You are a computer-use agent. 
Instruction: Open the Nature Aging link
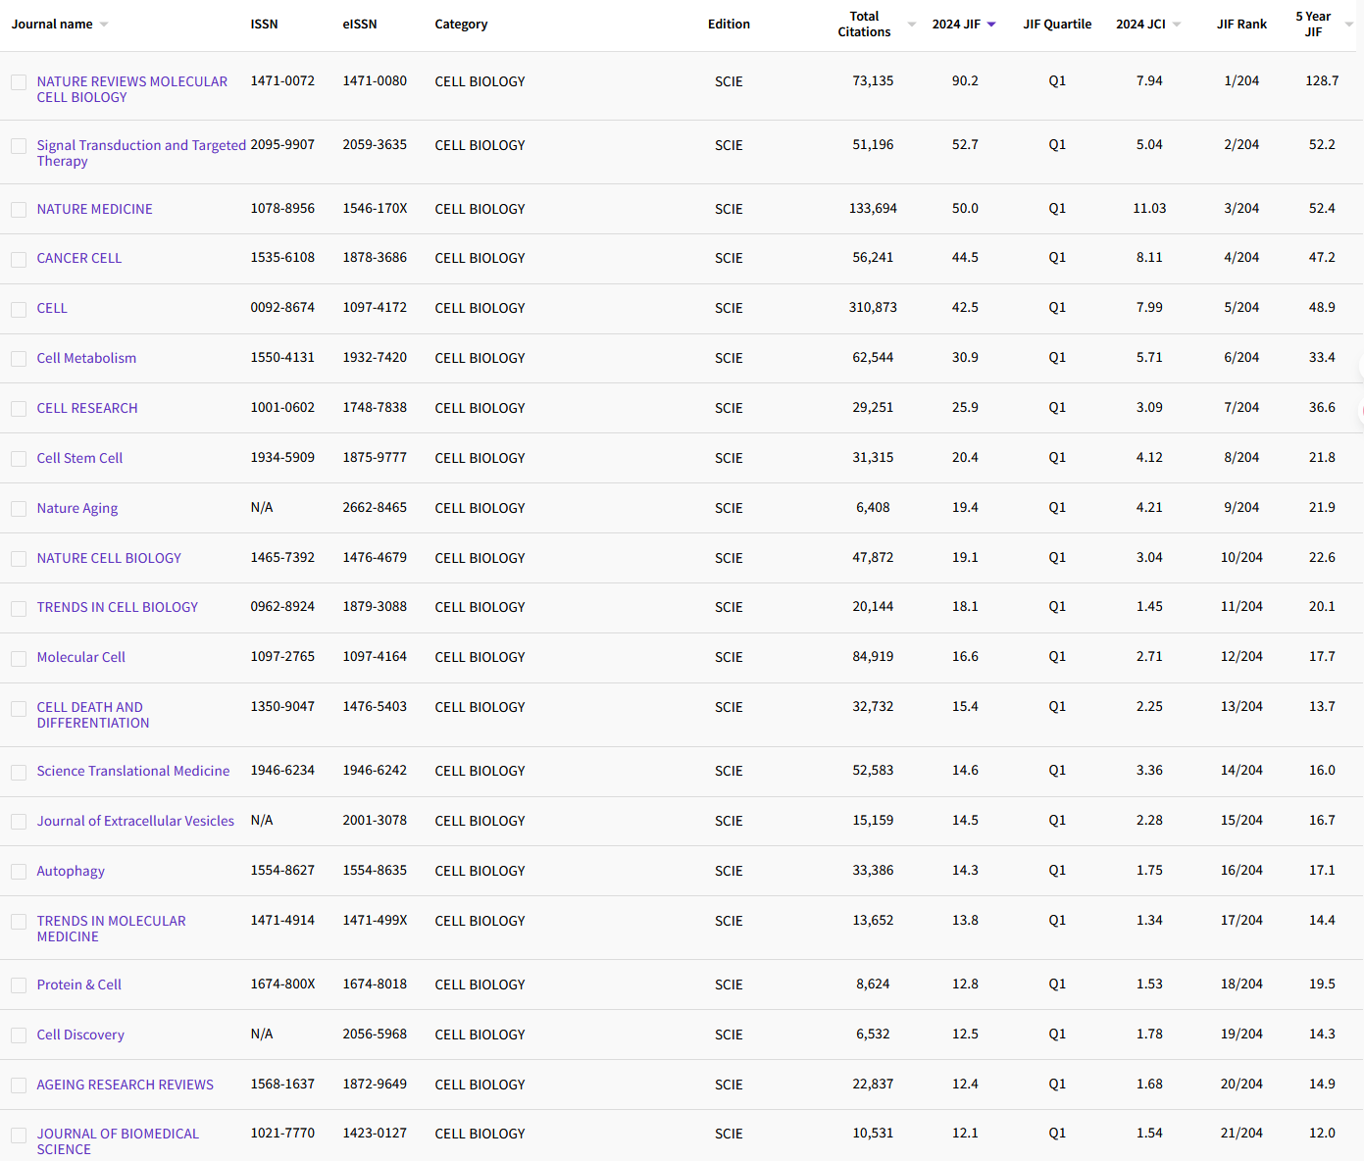tap(77, 508)
